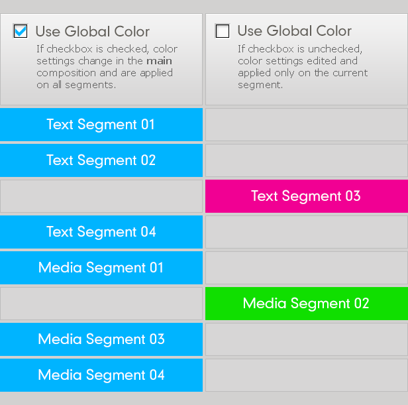The height and width of the screenshot is (405, 408).
Task: Click the empty gray cell beside Media Segment 04
Action: (307, 375)
